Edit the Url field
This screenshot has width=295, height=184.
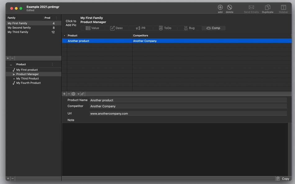(188, 113)
